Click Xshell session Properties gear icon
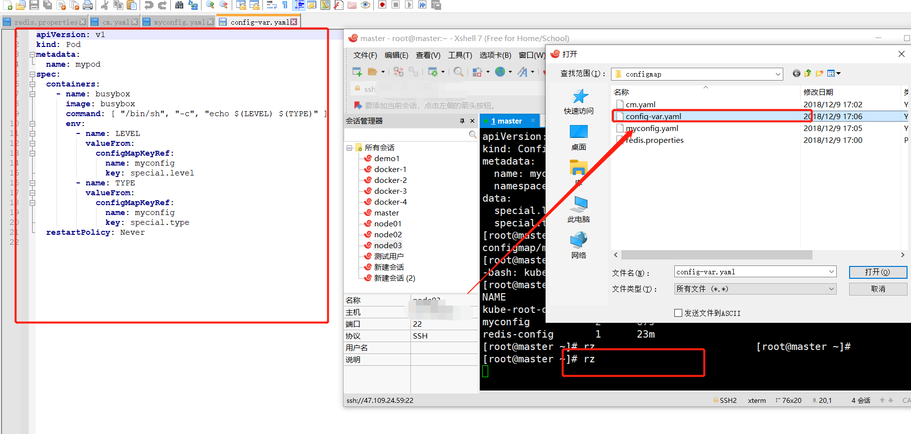This screenshot has width=911, height=434. pyautogui.click(x=433, y=72)
